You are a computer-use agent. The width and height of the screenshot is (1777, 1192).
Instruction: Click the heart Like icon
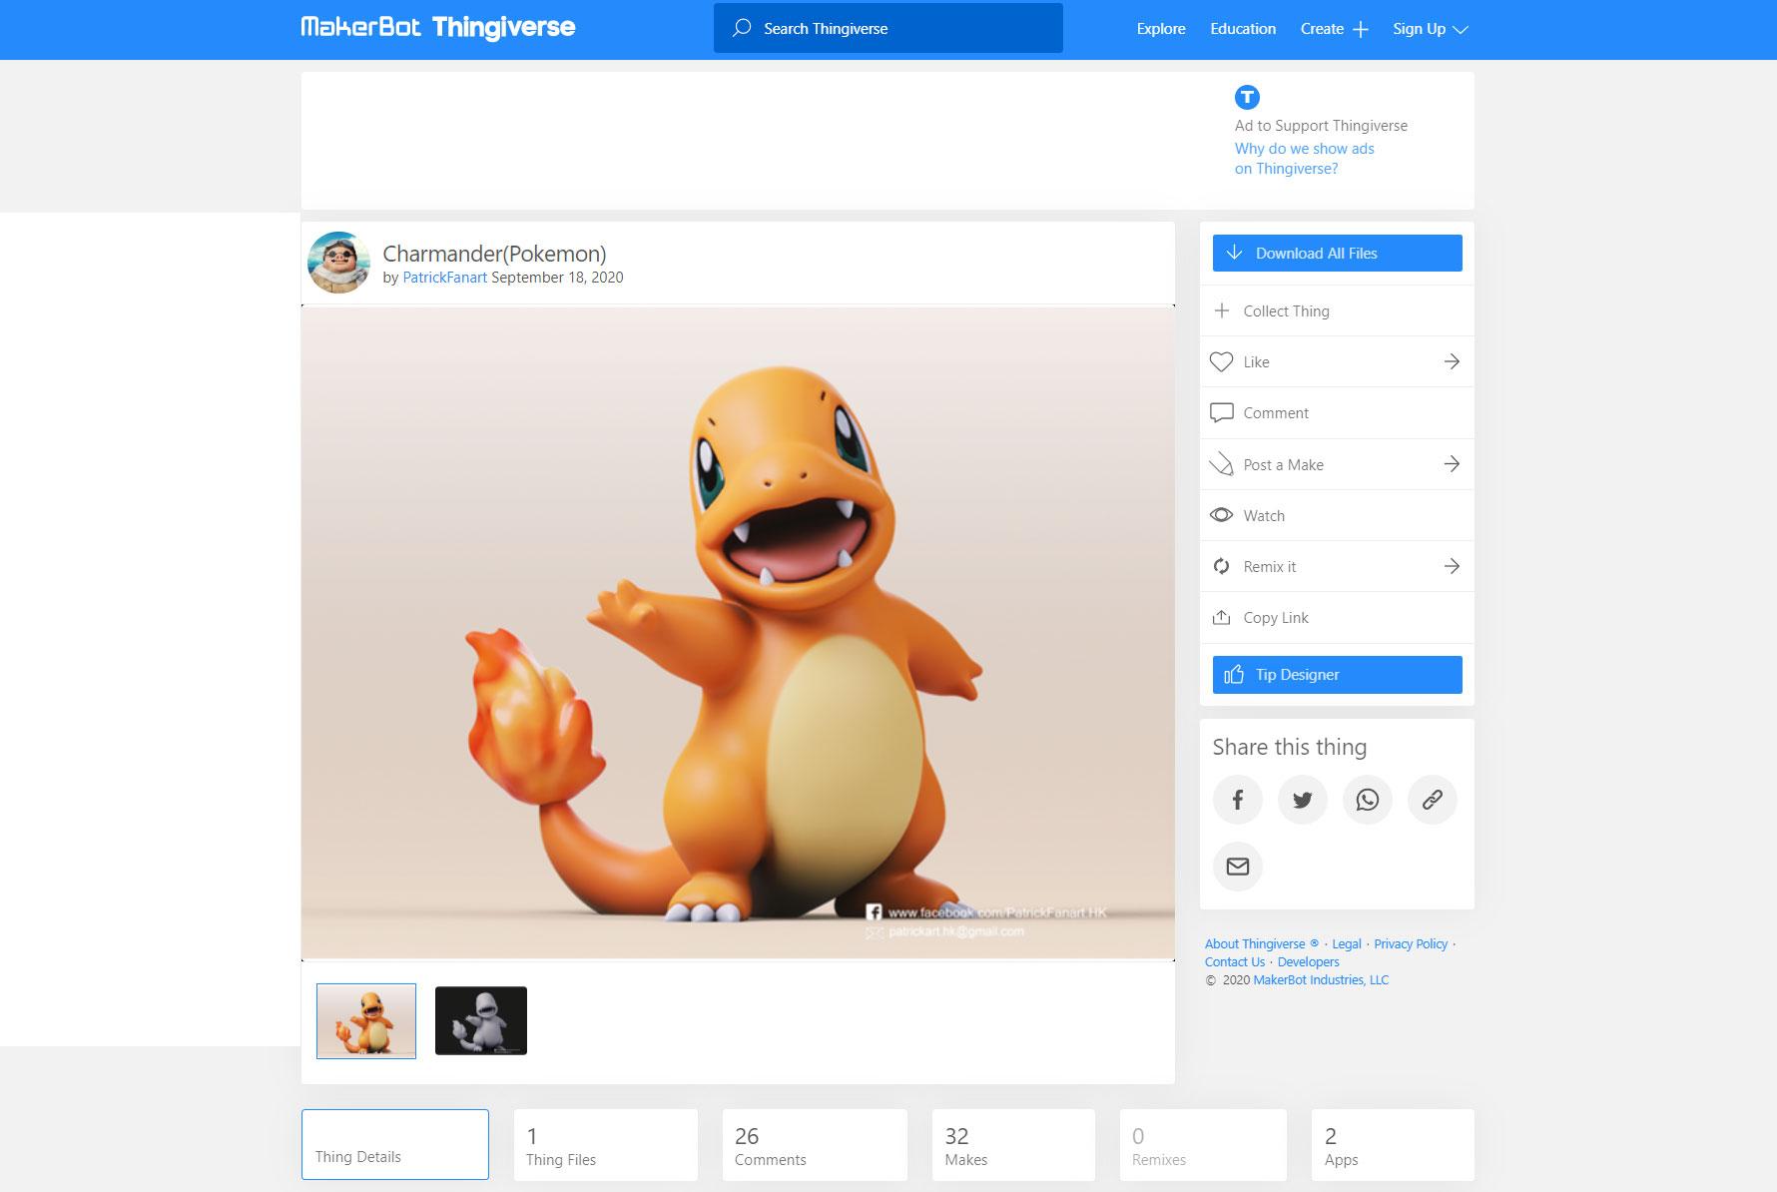1221,361
